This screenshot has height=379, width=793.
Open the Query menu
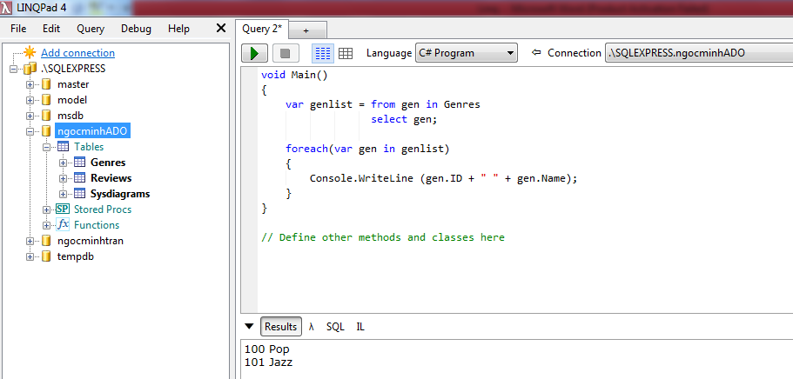point(91,29)
